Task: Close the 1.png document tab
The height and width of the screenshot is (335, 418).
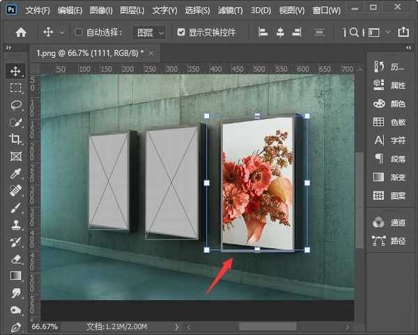Action: click(152, 54)
